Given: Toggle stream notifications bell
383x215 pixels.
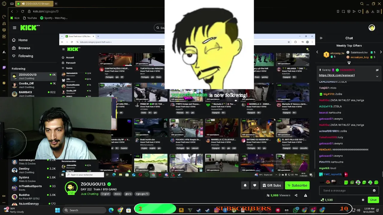Looking at the screenshot, I should (x=245, y=185).
